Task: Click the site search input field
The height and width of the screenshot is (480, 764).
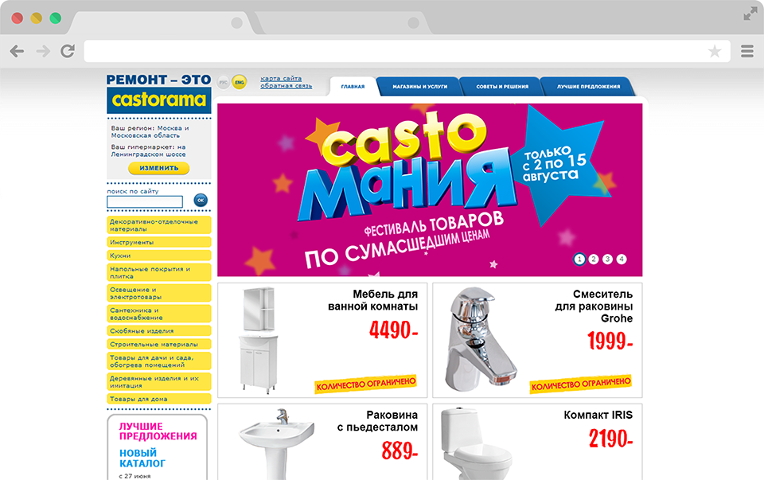Action: pyautogui.click(x=145, y=201)
